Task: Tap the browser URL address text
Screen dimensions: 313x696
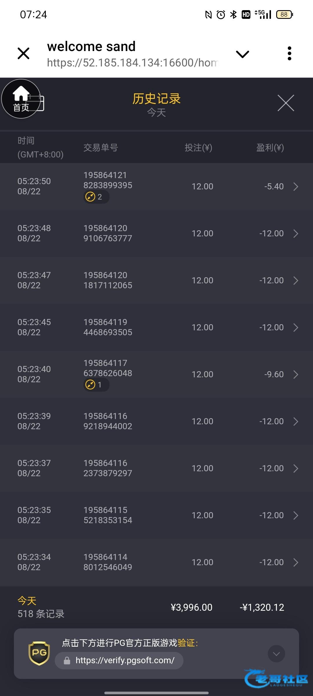Action: (132, 63)
